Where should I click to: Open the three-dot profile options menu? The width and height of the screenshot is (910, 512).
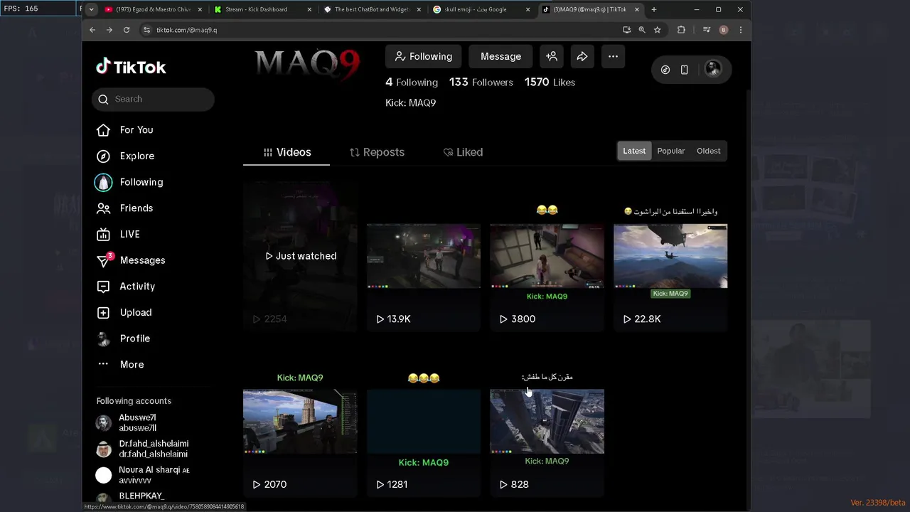click(613, 56)
